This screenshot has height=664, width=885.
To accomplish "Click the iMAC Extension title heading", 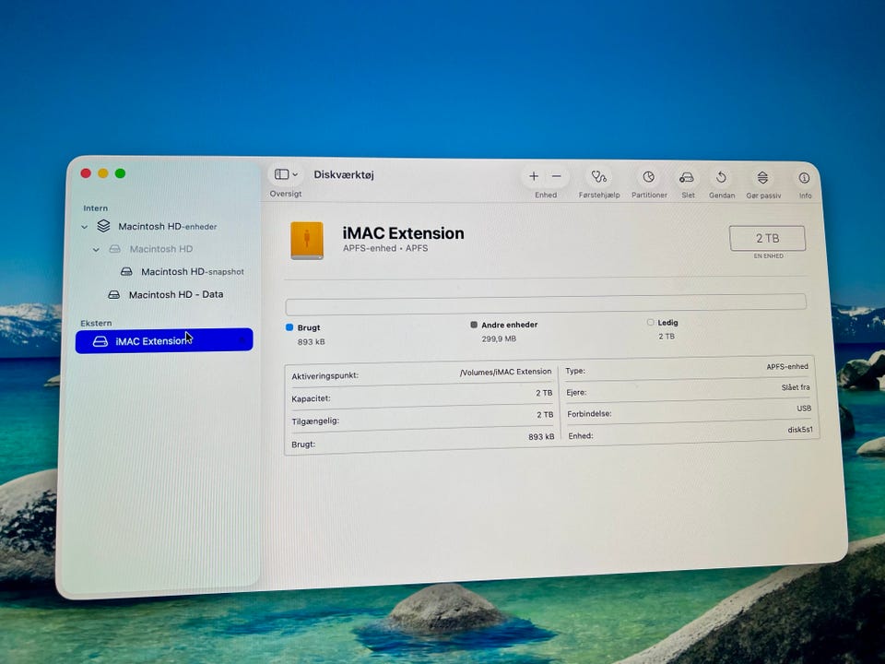I will pyautogui.click(x=403, y=233).
